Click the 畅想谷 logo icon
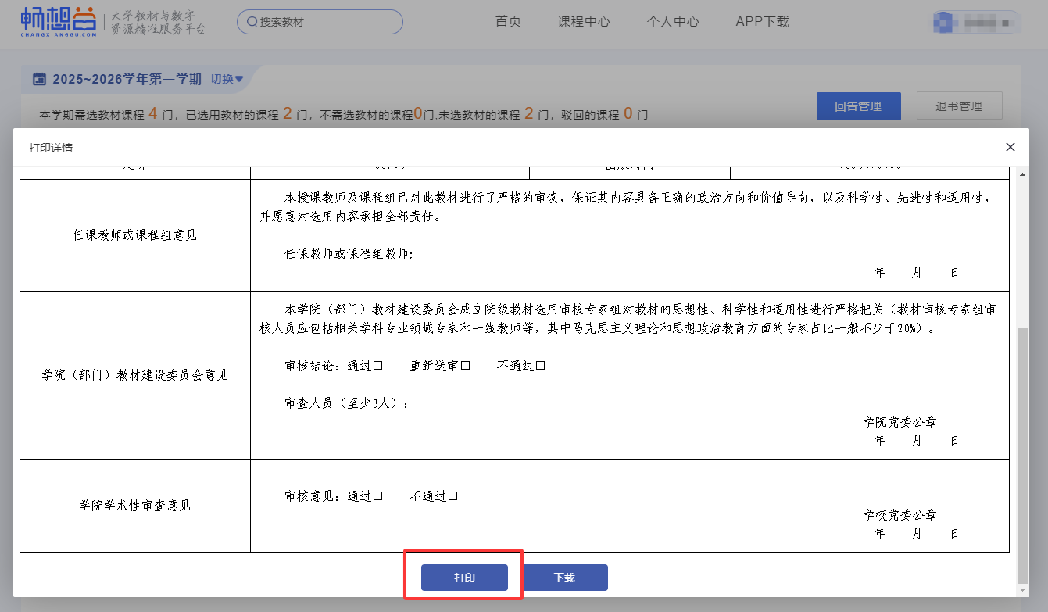 [59, 22]
